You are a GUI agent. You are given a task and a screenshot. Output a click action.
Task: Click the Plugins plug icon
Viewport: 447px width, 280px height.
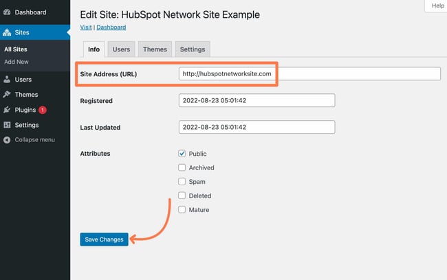click(7, 110)
